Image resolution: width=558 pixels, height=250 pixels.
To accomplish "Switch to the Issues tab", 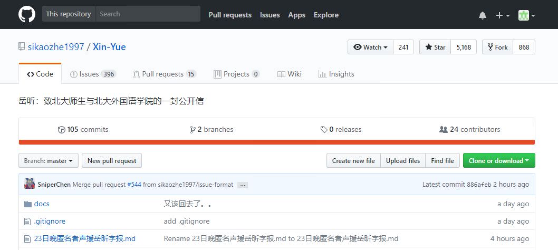I will click(x=93, y=74).
